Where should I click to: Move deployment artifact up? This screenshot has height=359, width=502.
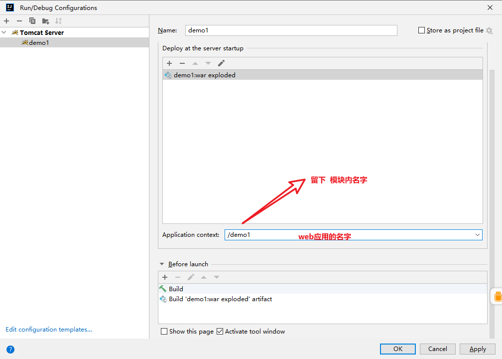(195, 63)
